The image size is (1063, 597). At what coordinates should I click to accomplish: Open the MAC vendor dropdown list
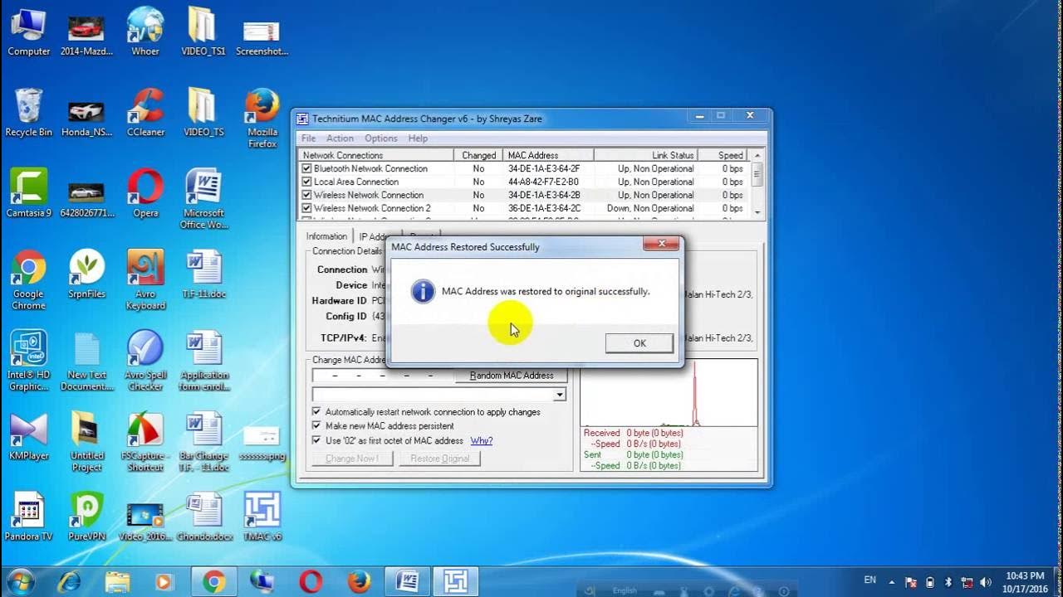point(560,395)
